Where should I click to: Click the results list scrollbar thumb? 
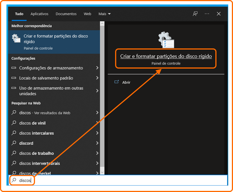coord(102,96)
